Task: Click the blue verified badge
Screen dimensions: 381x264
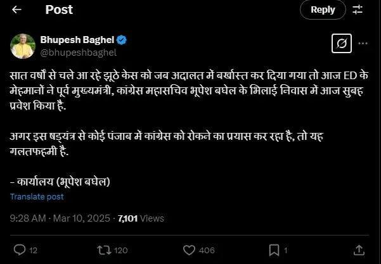Action: pos(121,40)
